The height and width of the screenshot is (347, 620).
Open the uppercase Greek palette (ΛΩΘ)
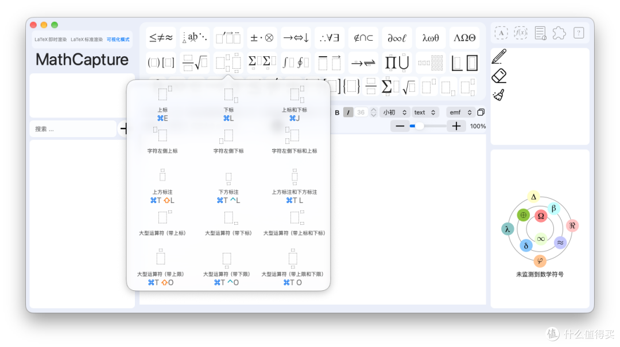click(x=464, y=38)
